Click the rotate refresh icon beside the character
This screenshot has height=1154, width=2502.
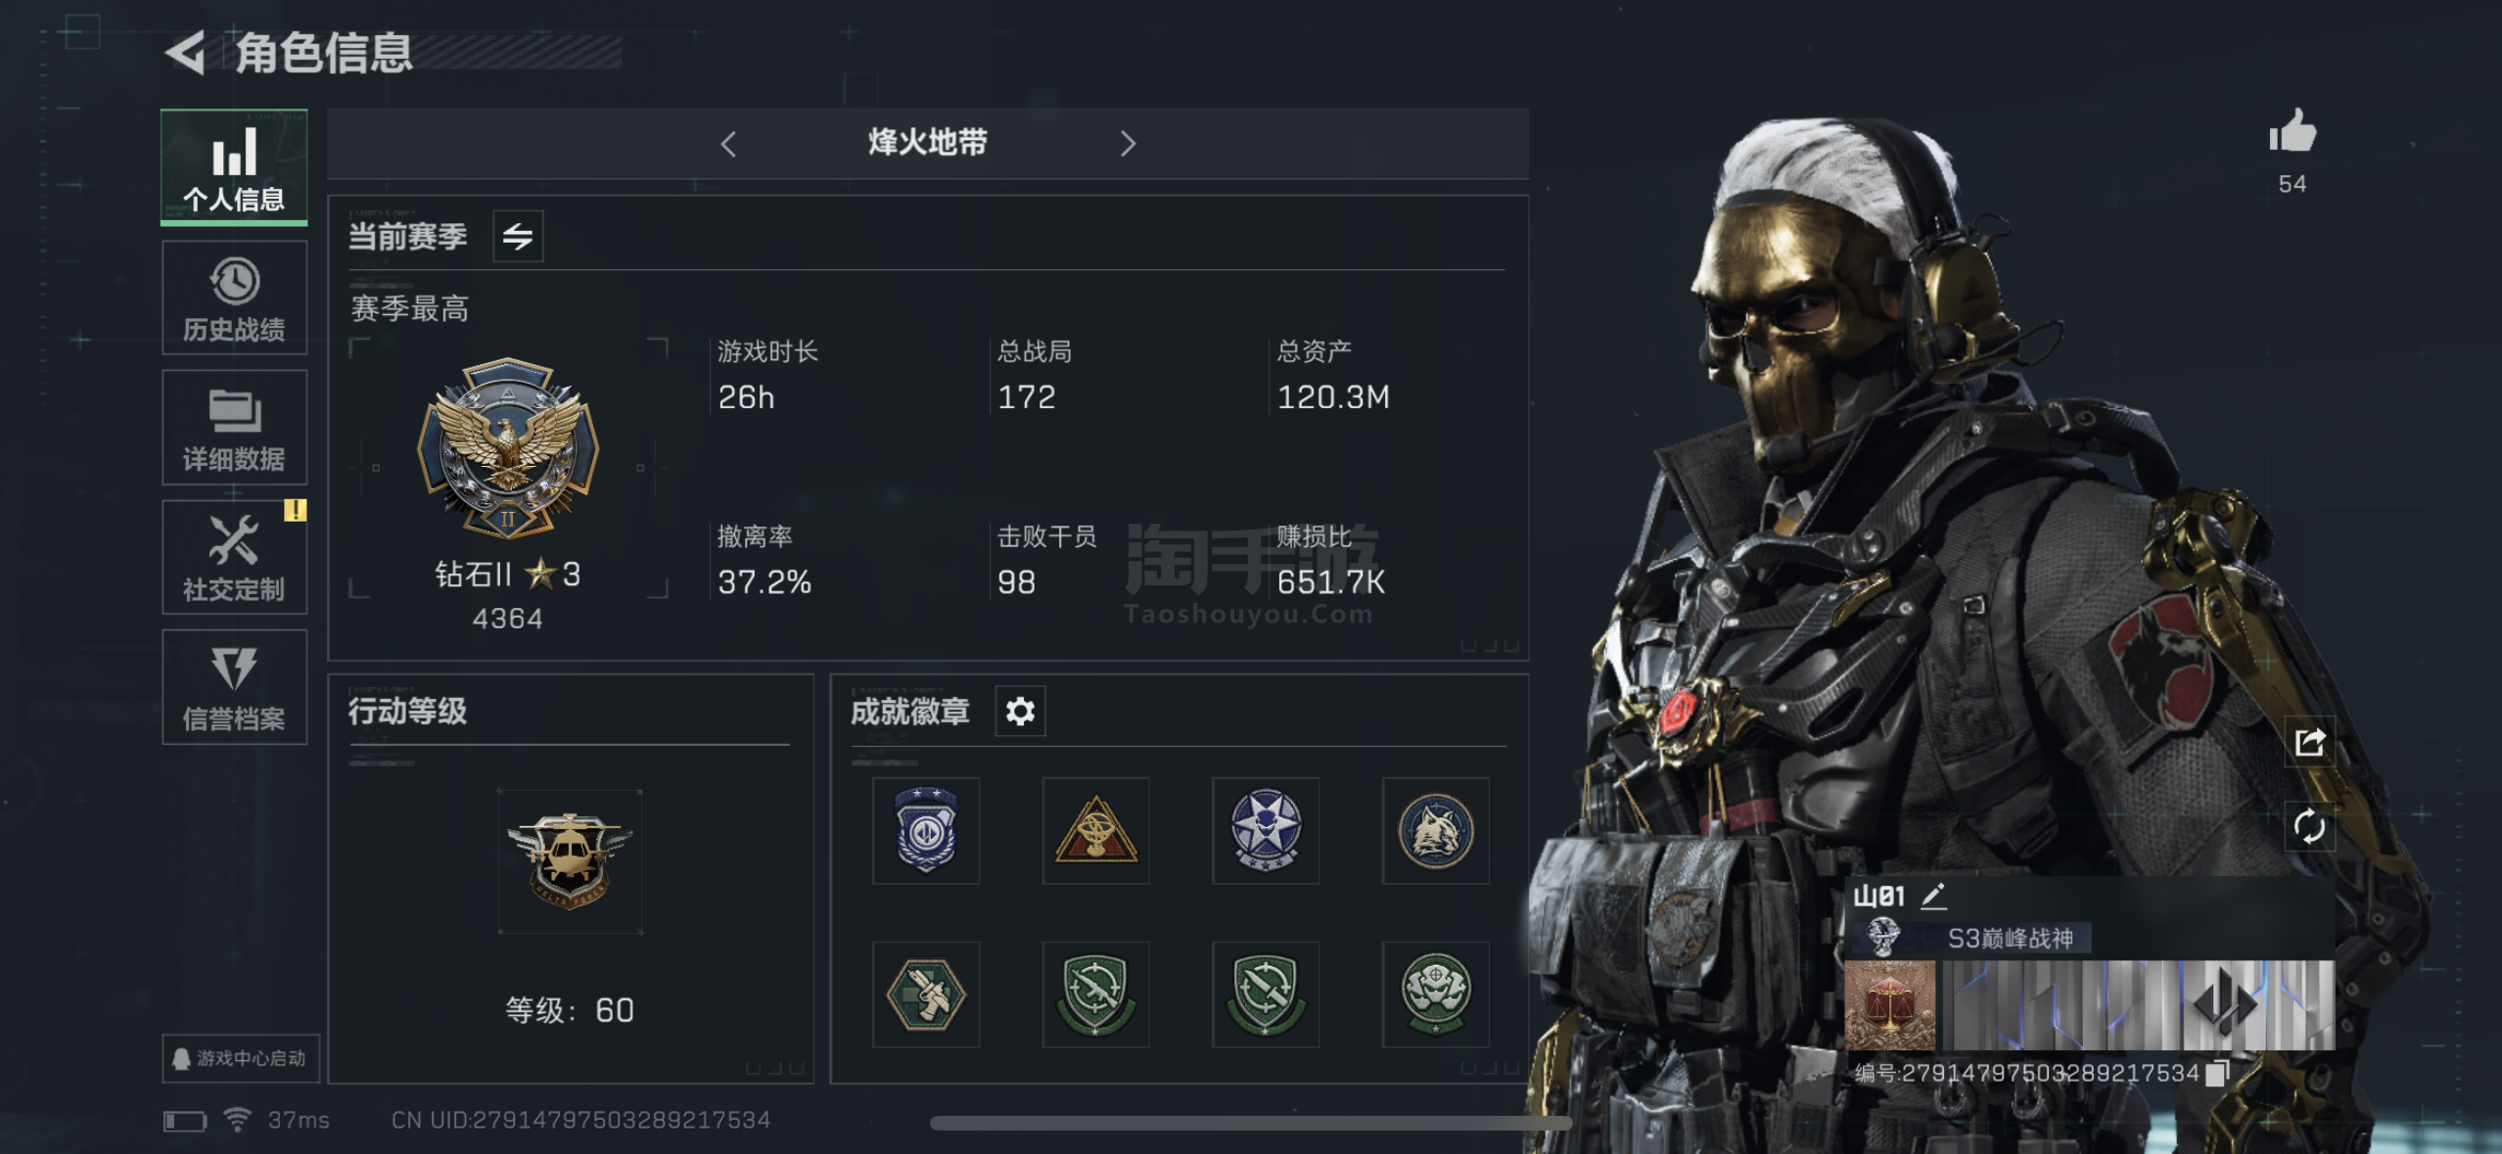2310,827
